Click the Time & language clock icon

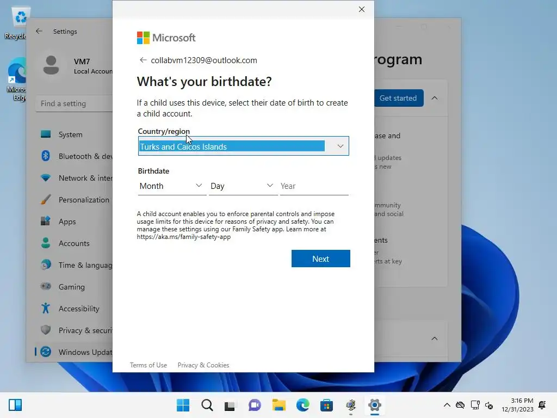click(46, 265)
